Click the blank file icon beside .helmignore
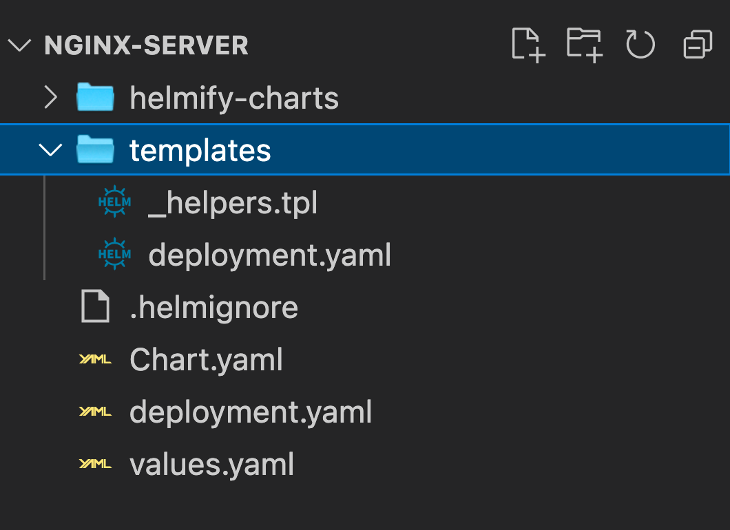Image resolution: width=730 pixels, height=530 pixels. tap(95, 306)
